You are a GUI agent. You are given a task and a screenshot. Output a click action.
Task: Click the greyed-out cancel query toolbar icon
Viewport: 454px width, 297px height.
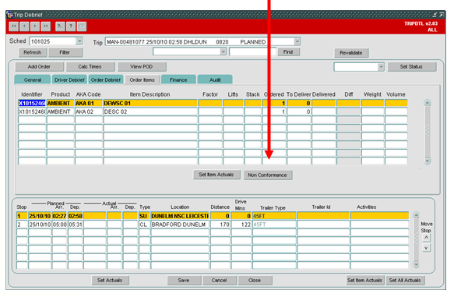coord(82,27)
